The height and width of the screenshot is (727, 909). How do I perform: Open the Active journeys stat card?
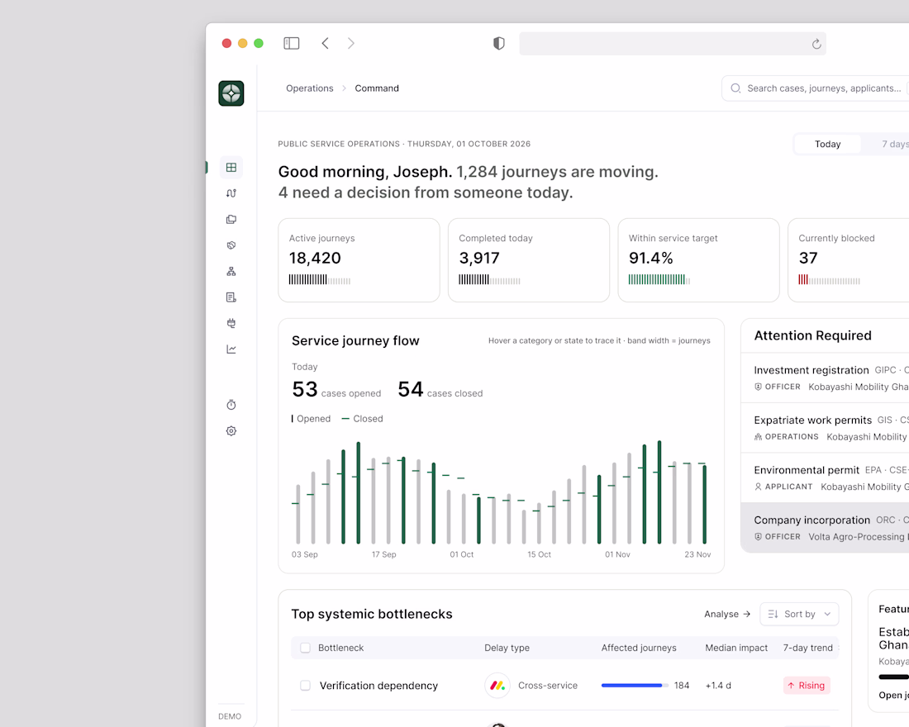359,260
